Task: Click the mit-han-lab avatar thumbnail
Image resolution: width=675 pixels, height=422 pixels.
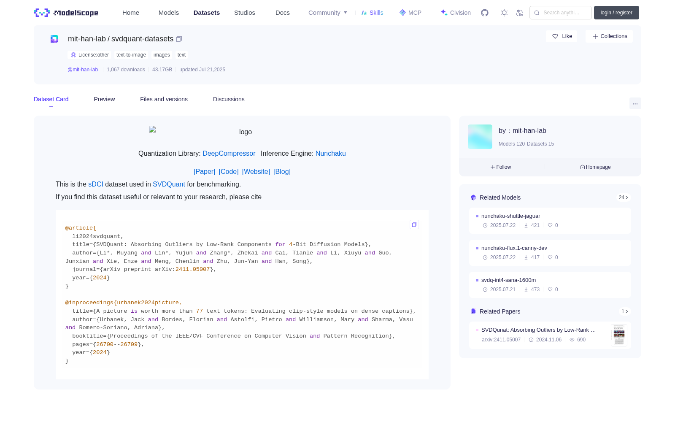Action: pyautogui.click(x=480, y=137)
